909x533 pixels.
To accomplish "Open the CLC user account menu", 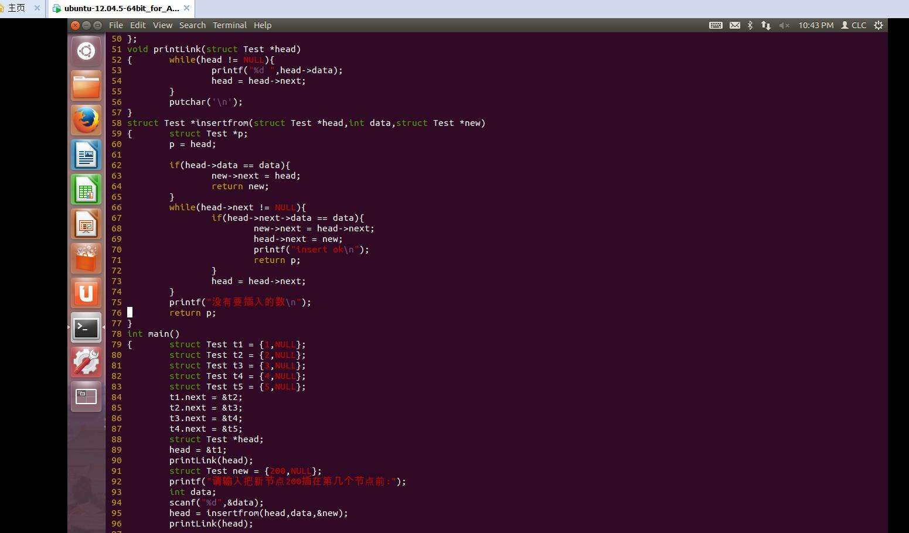I will pos(853,25).
